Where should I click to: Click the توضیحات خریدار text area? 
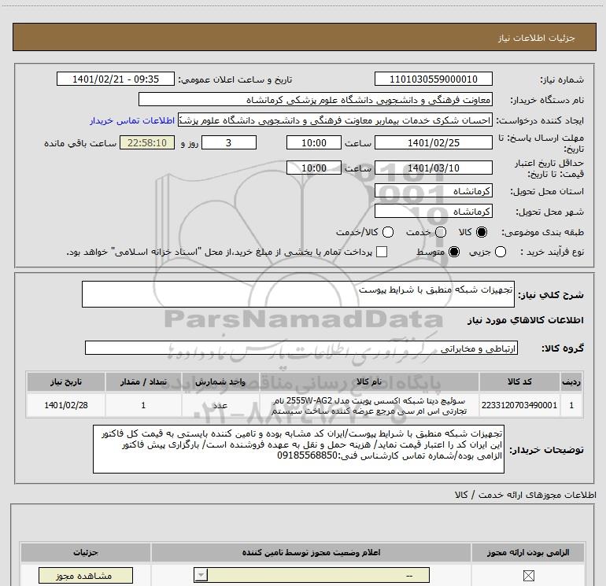pos(298,449)
